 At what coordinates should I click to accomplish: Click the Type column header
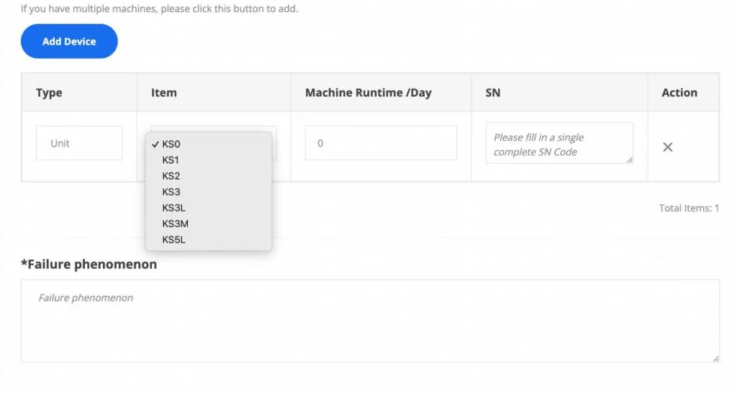click(x=49, y=93)
